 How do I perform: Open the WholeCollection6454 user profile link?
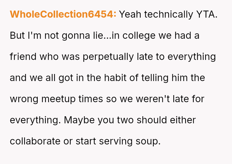63,14
